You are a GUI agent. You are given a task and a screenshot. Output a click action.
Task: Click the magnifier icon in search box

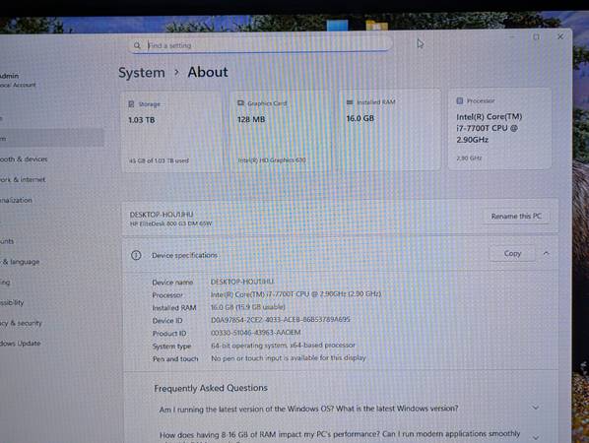[x=137, y=45]
